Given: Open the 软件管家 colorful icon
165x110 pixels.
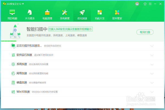Looking at the screenshot, I should (117, 12).
